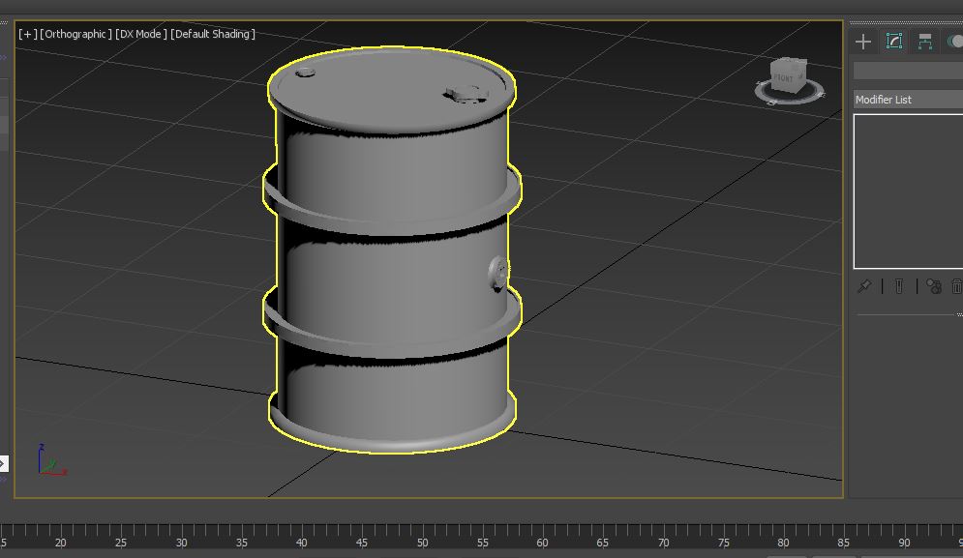The image size is (963, 558).
Task: Open the Motion panel tab
Action: pos(955,41)
